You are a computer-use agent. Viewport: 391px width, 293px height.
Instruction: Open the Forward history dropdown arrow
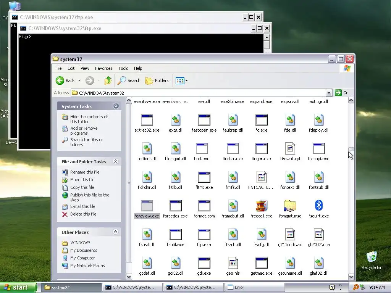coord(99,80)
